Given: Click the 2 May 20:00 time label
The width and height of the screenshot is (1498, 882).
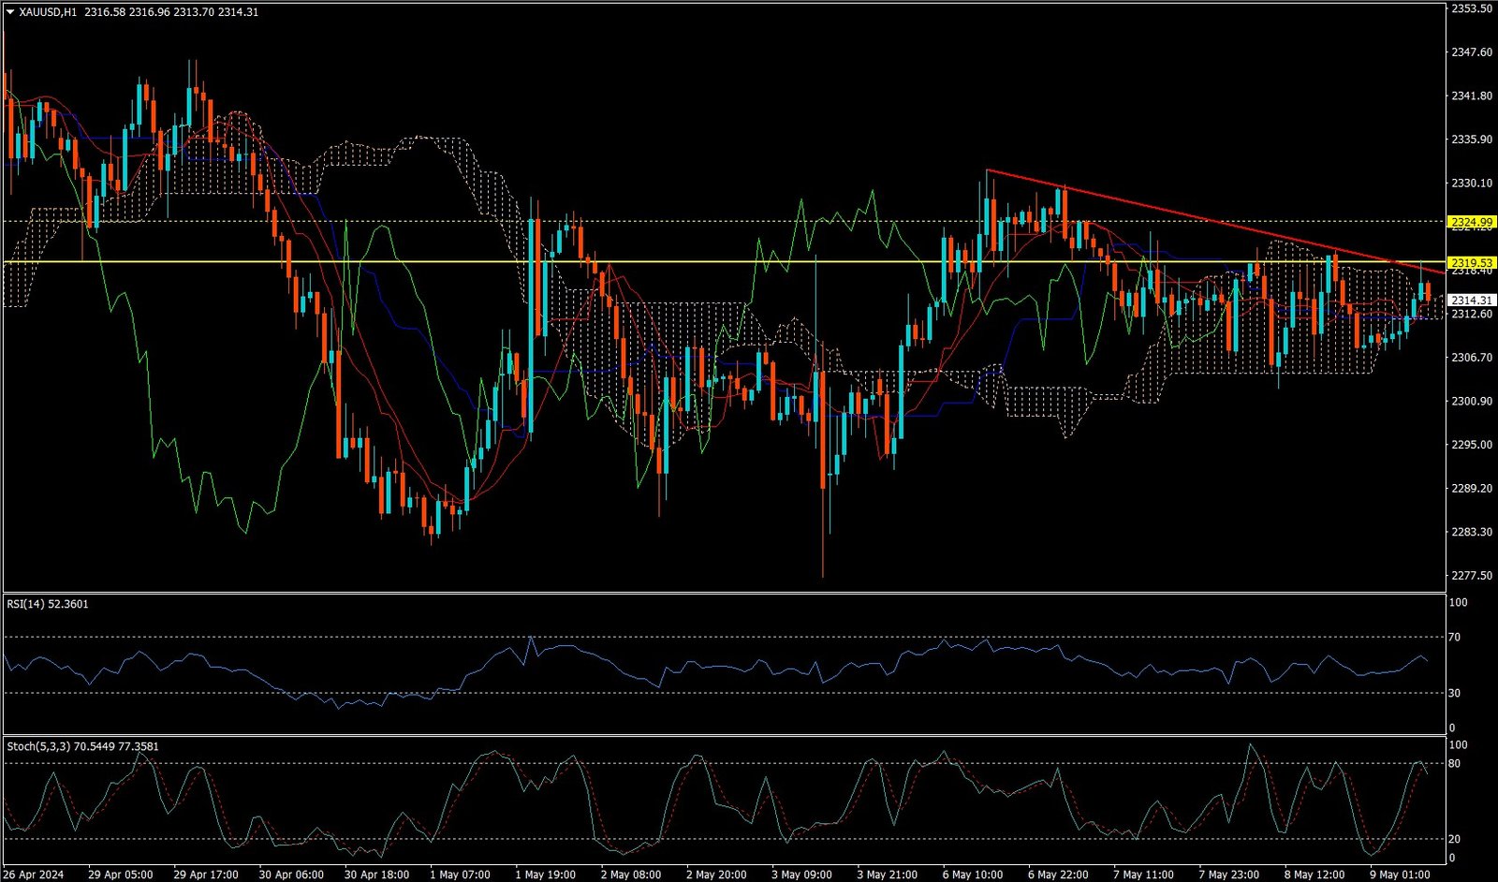Looking at the screenshot, I should pyautogui.click(x=715, y=875).
